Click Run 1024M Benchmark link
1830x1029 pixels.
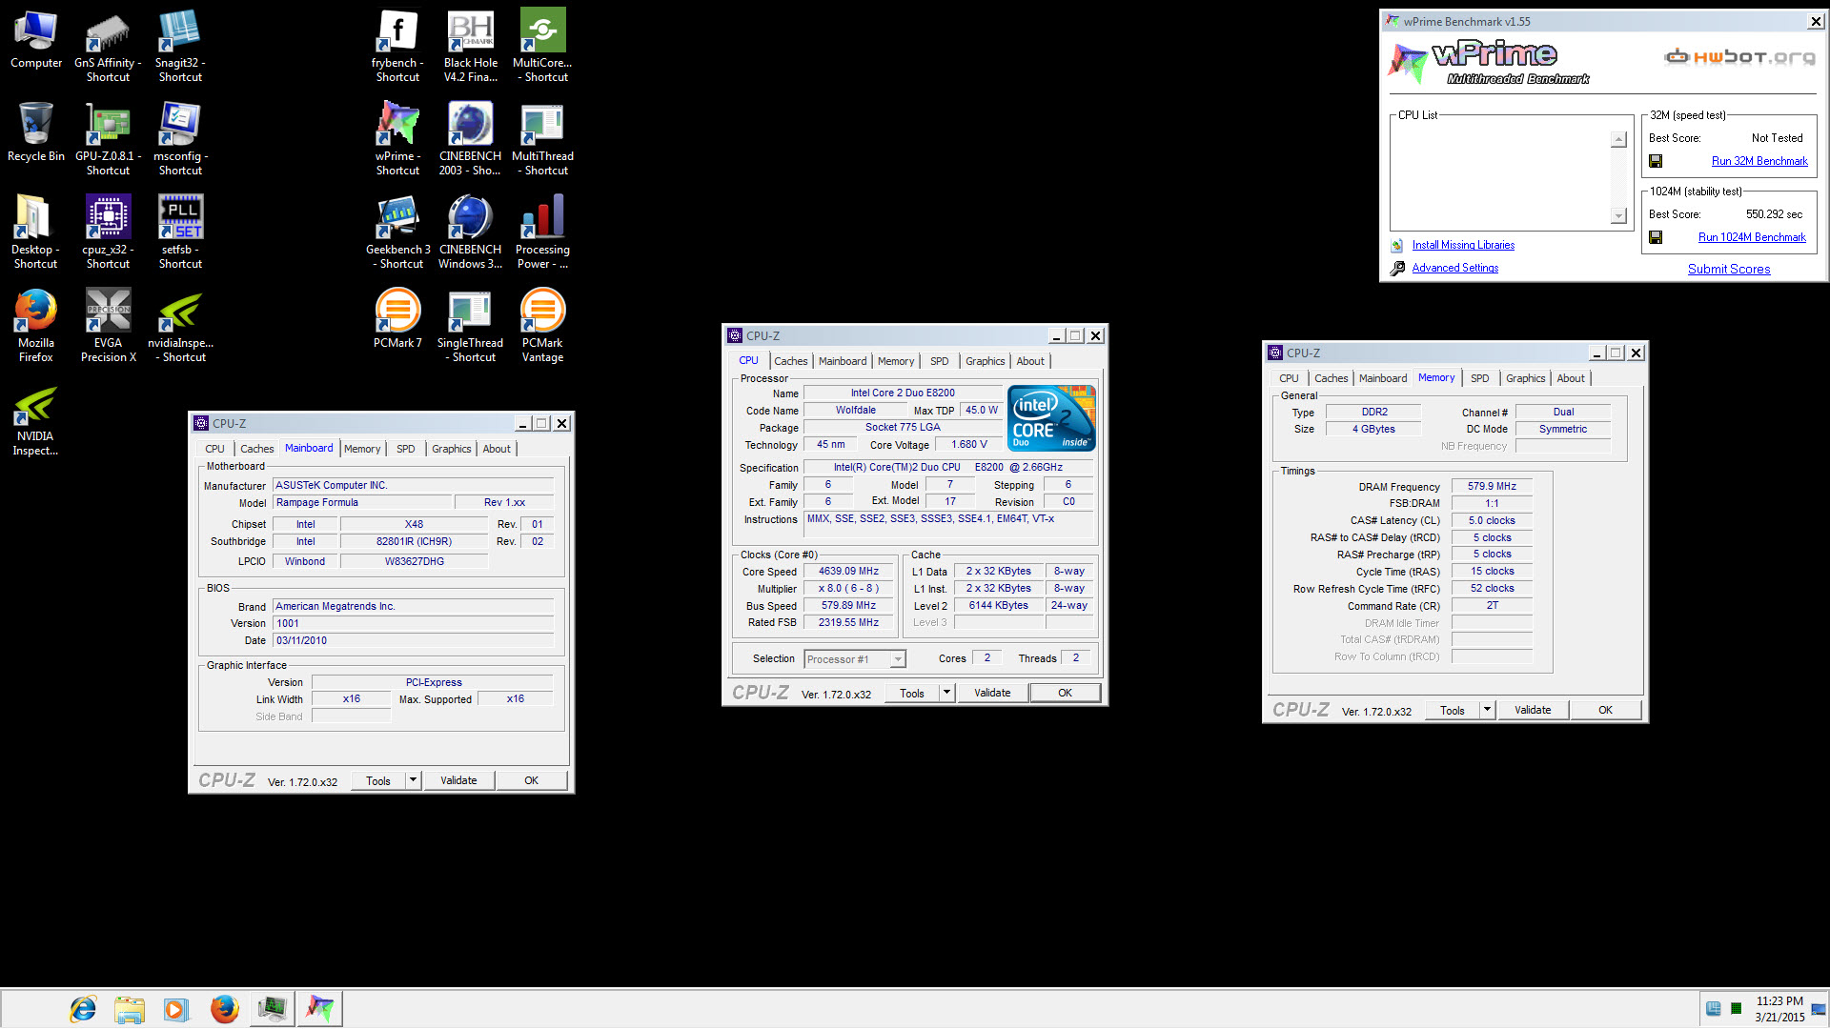(1752, 237)
